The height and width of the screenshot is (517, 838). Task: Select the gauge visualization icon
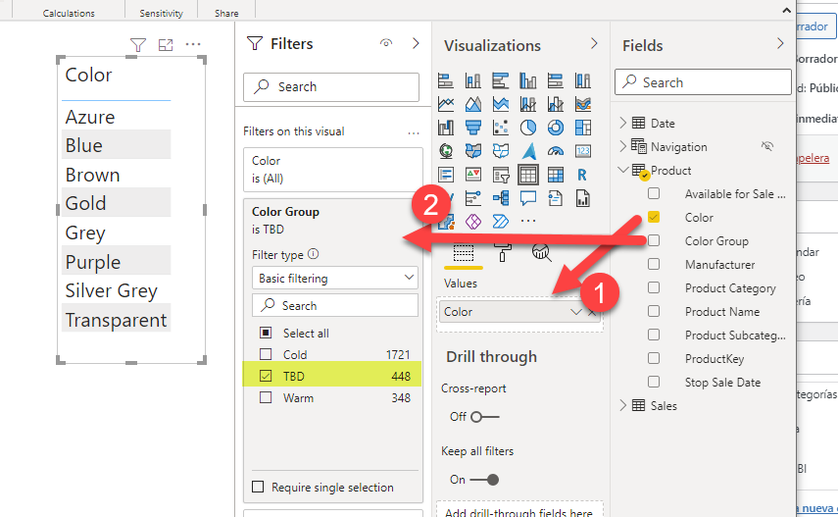[x=556, y=151]
